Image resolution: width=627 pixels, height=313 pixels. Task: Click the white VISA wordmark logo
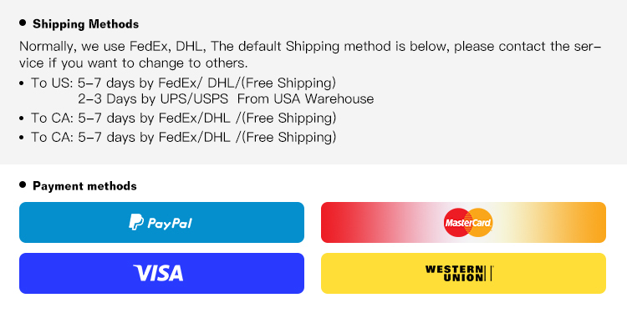pos(158,273)
